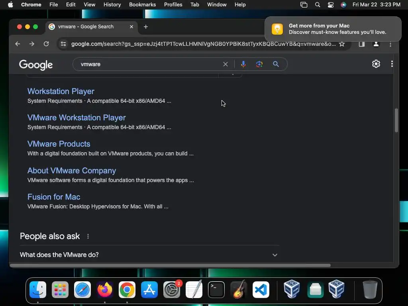Click the page vertical scrollbar thumb
Image resolution: width=408 pixels, height=306 pixels.
tap(396, 120)
